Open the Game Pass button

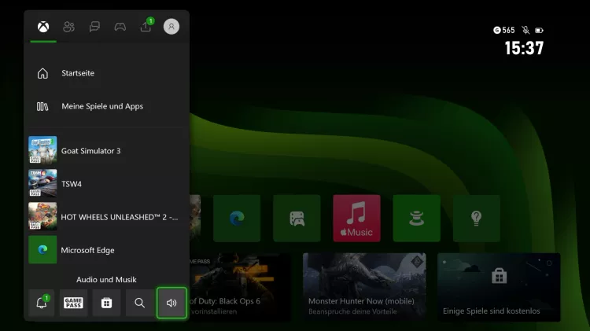pos(73,303)
